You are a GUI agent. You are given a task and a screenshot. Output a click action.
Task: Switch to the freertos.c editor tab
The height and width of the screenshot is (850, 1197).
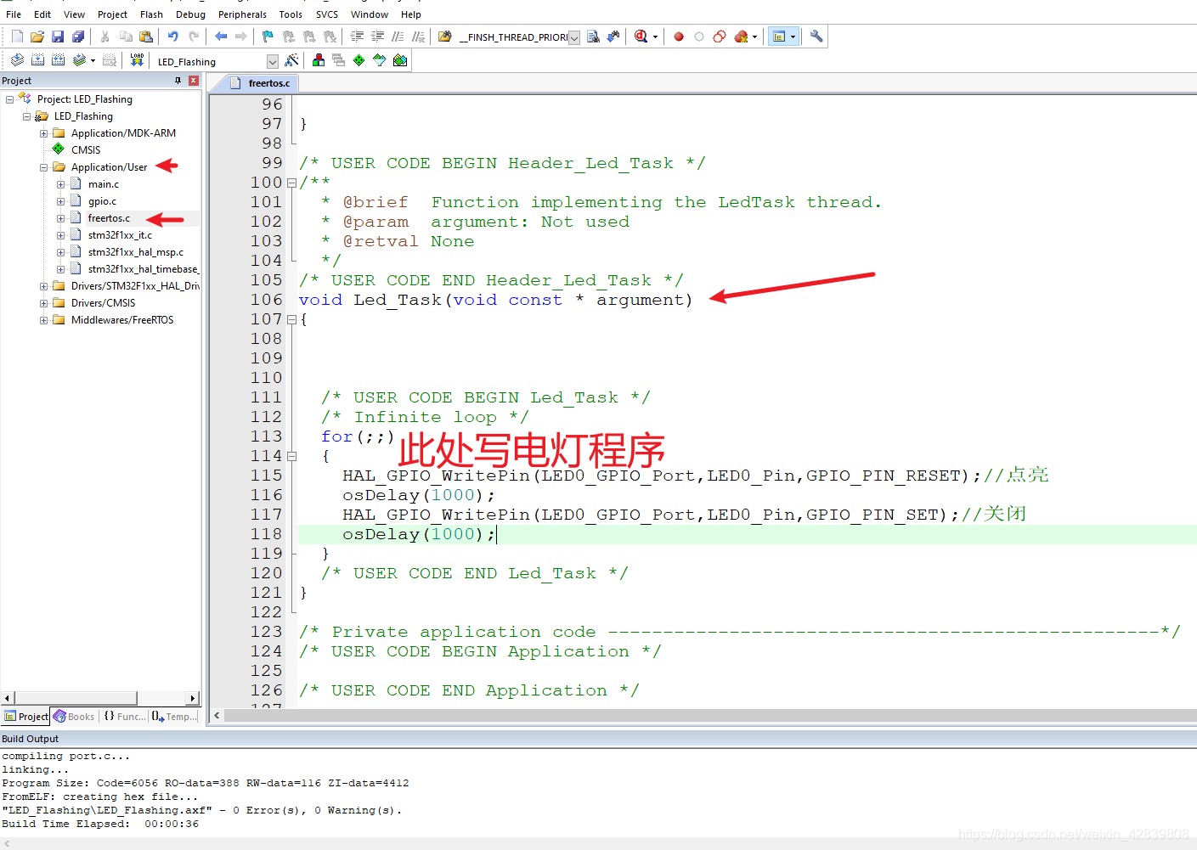tap(262, 83)
